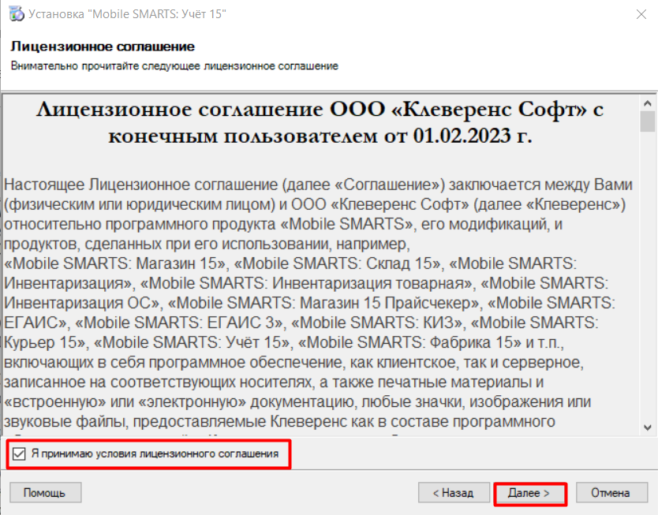This screenshot has width=658, height=515.
Task: Open help with the "Помощь" button
Action: click(x=44, y=493)
